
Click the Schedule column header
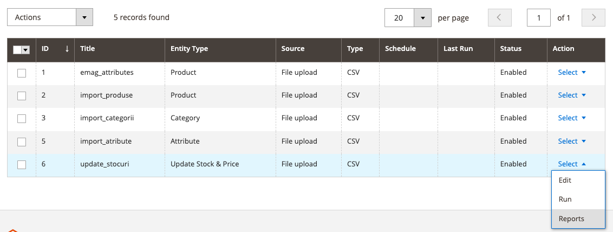click(x=408, y=49)
